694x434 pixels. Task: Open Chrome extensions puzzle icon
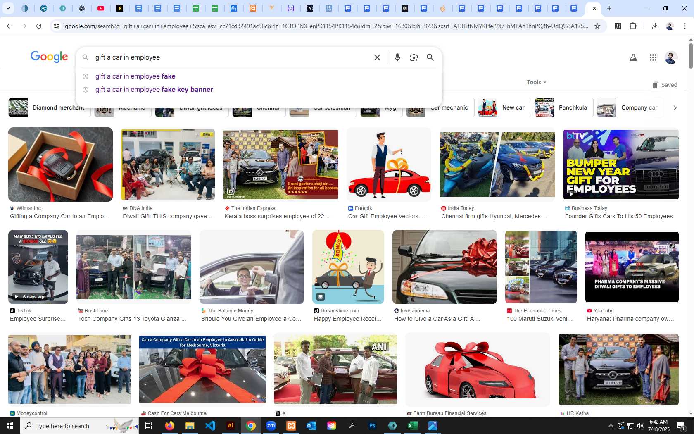[633, 26]
